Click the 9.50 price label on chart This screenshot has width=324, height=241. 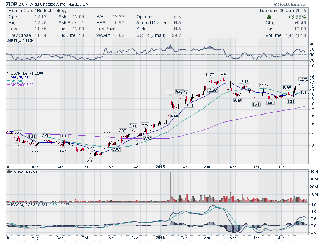pyautogui.click(x=170, y=92)
